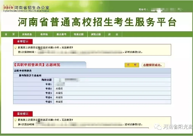Open the 收件箱 menu item
This screenshot has width=193, height=136.
tap(44, 34)
